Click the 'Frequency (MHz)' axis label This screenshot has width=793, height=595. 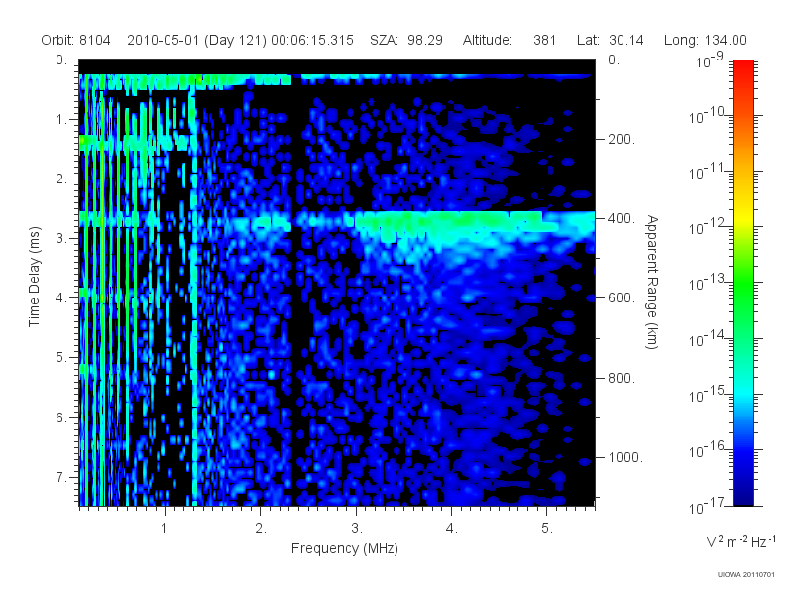[x=345, y=548]
